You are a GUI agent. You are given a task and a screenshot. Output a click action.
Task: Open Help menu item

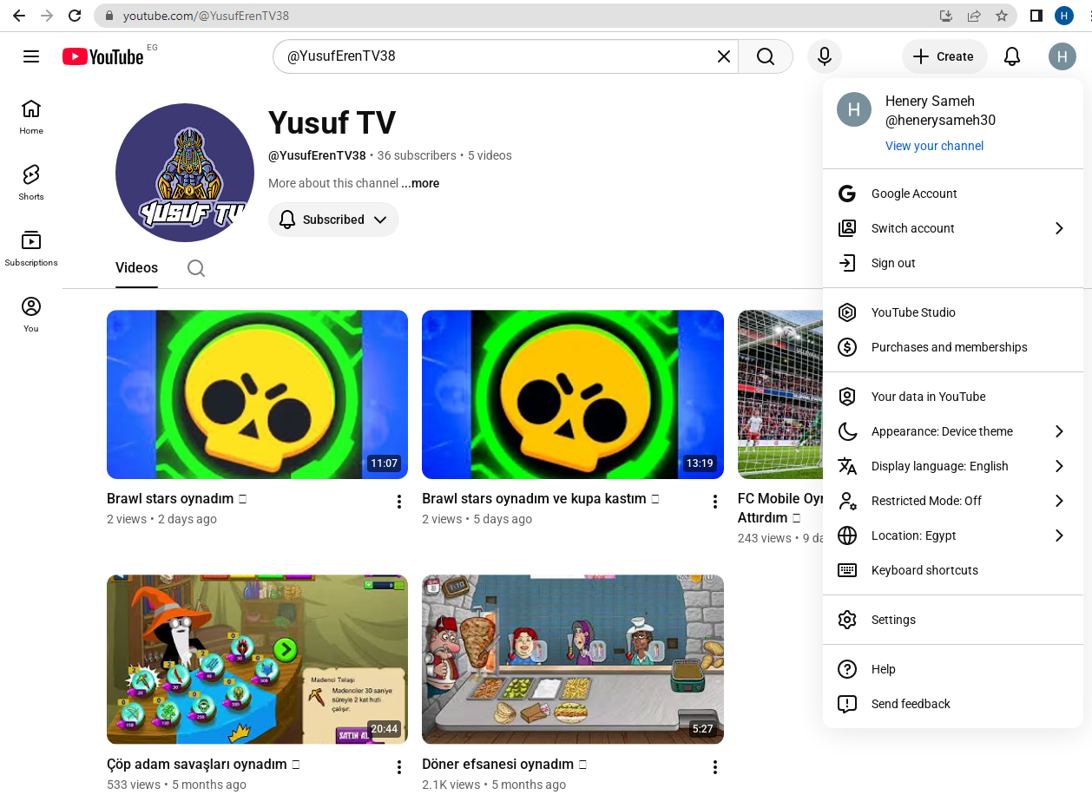(953, 669)
